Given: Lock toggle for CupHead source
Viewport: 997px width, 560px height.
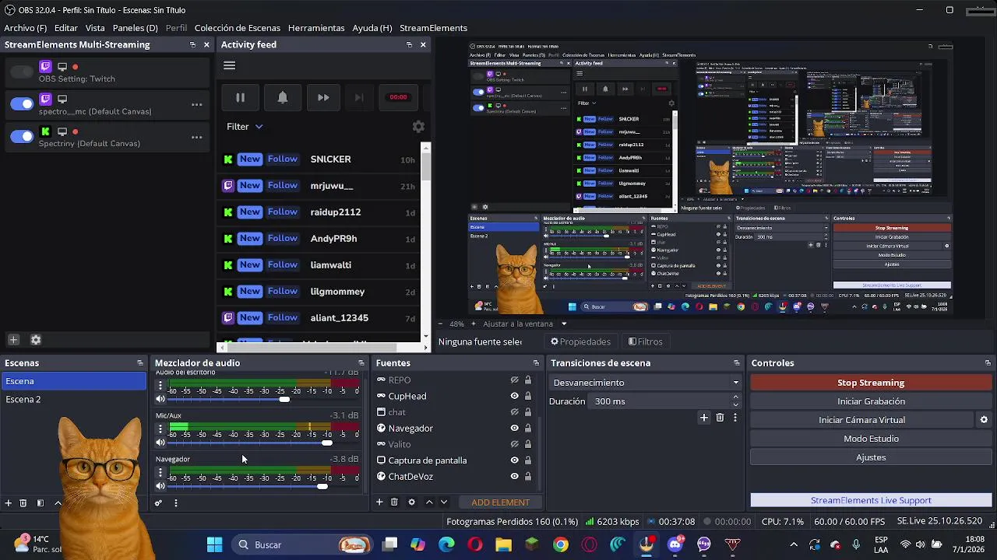Looking at the screenshot, I should (527, 396).
